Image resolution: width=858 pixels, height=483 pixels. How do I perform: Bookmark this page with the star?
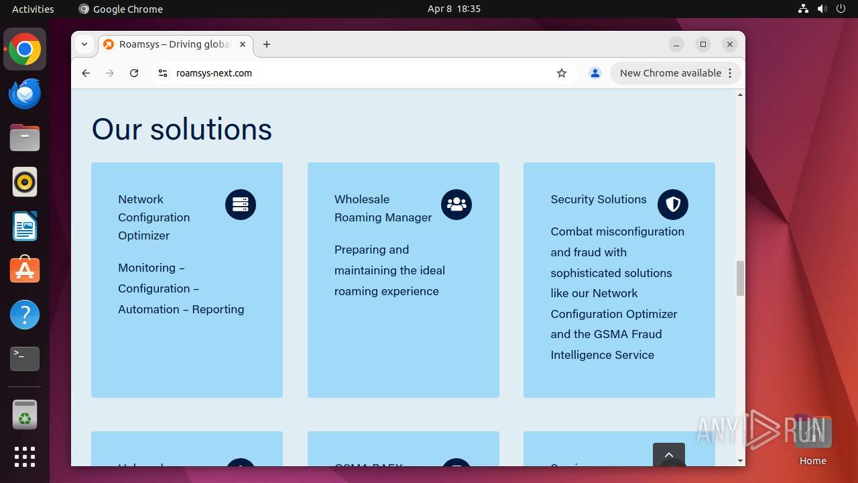(562, 73)
